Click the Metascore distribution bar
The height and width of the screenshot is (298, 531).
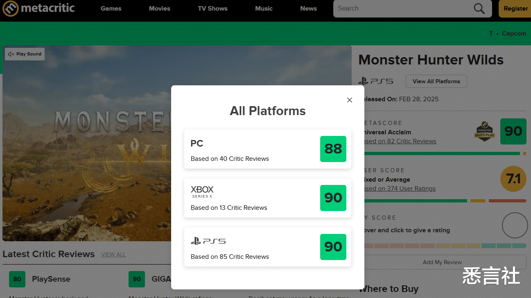coord(445,153)
